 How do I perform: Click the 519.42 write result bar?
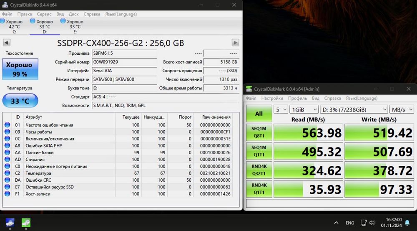pyautogui.click(x=379, y=132)
